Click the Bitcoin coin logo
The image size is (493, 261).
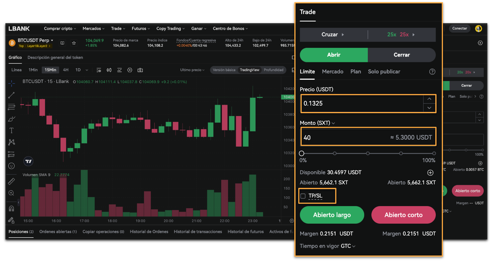pos(12,43)
